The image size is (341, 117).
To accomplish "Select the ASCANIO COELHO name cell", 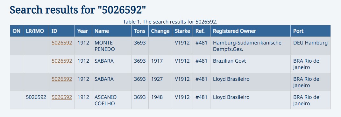I will (111, 100).
